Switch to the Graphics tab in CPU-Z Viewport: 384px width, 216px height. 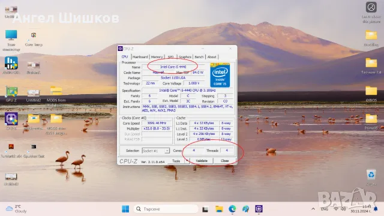[185, 57]
